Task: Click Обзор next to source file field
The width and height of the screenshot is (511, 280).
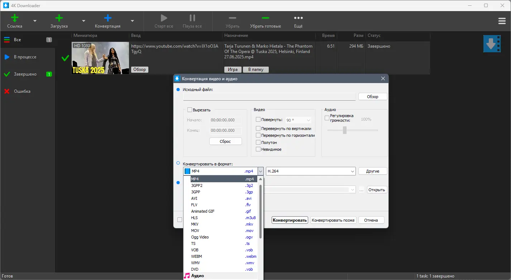Action: (373, 97)
